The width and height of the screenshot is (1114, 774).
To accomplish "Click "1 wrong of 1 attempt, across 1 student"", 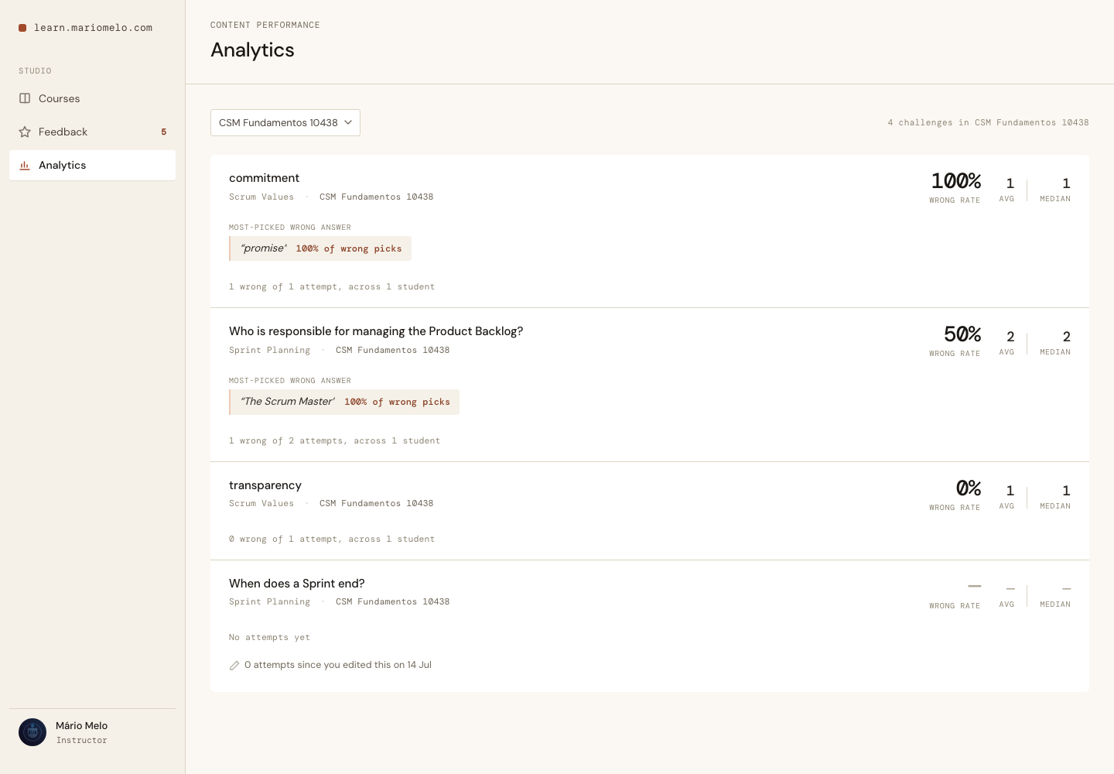I will click(x=332, y=287).
